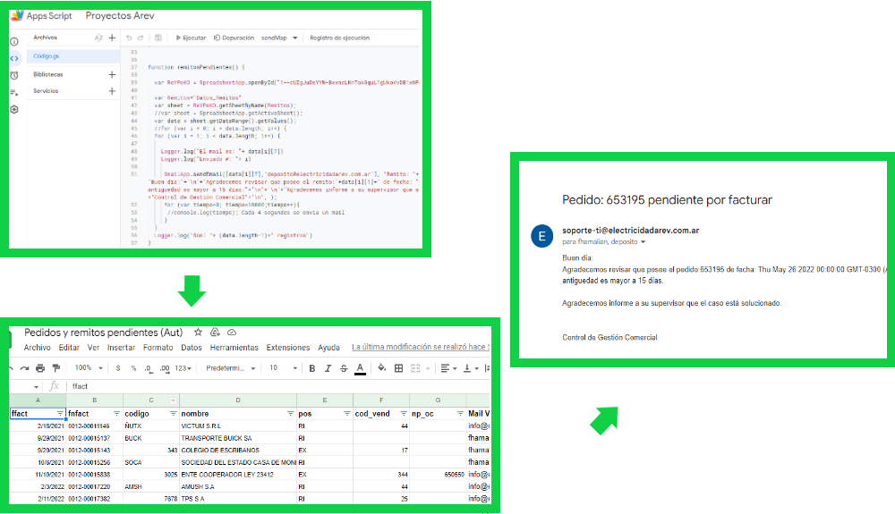Select cell TRANSPORTE BUICK SA
The height and width of the screenshot is (514, 895).
tap(238, 438)
